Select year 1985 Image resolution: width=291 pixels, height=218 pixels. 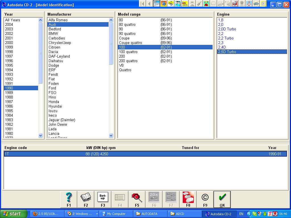(x=21, y=111)
